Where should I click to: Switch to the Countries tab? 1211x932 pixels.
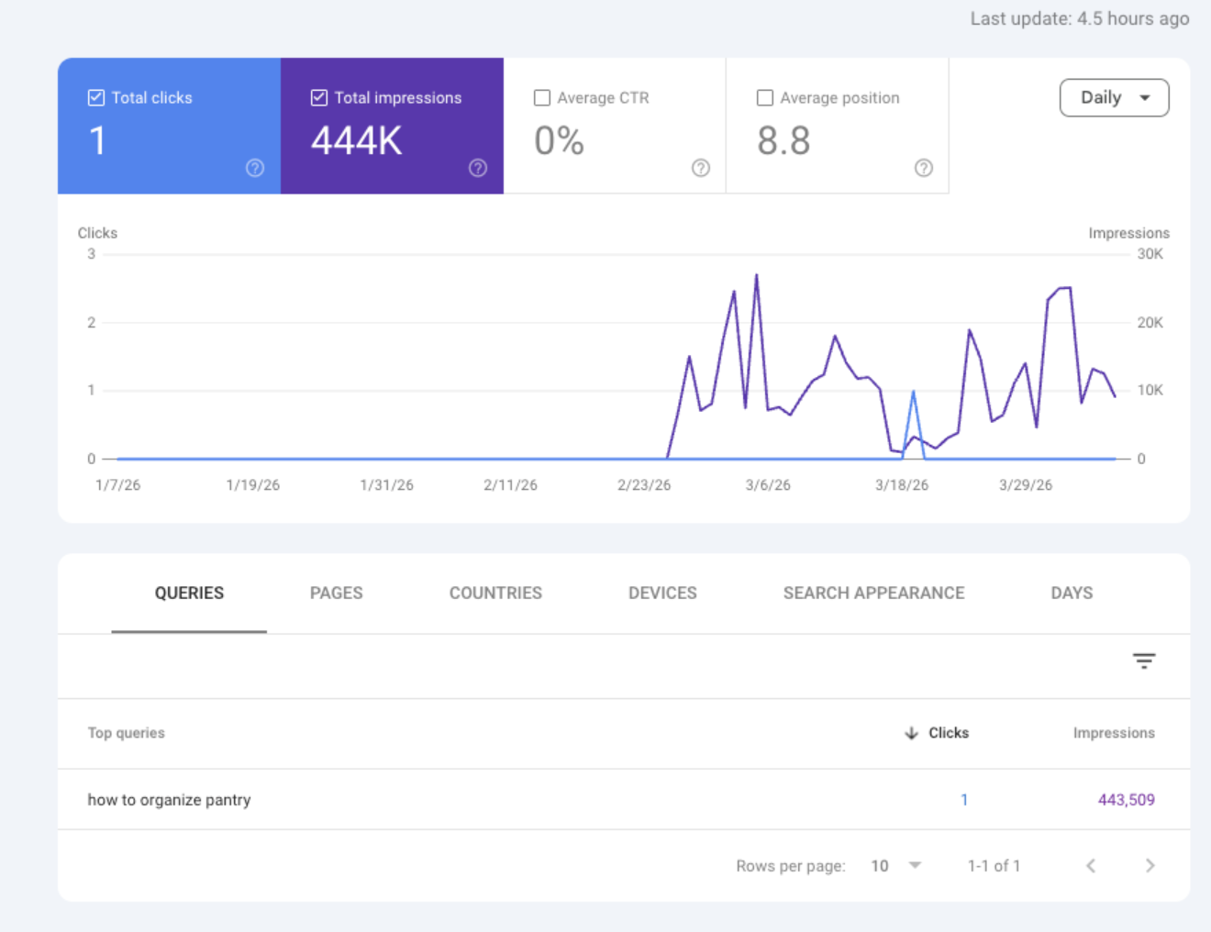(x=495, y=593)
